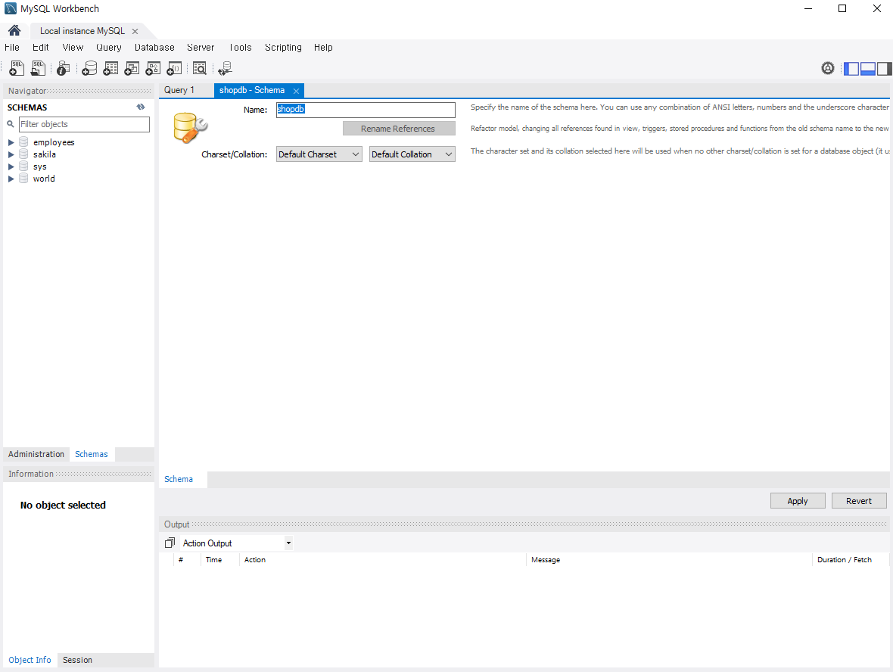Open an SQL script file
893x672 pixels.
[38, 68]
